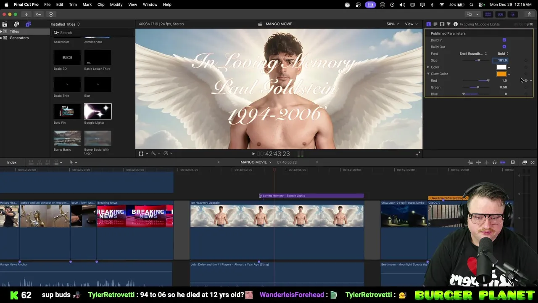Play the viewer with play button
Viewport: 538px width, 303px height.
pos(253,154)
